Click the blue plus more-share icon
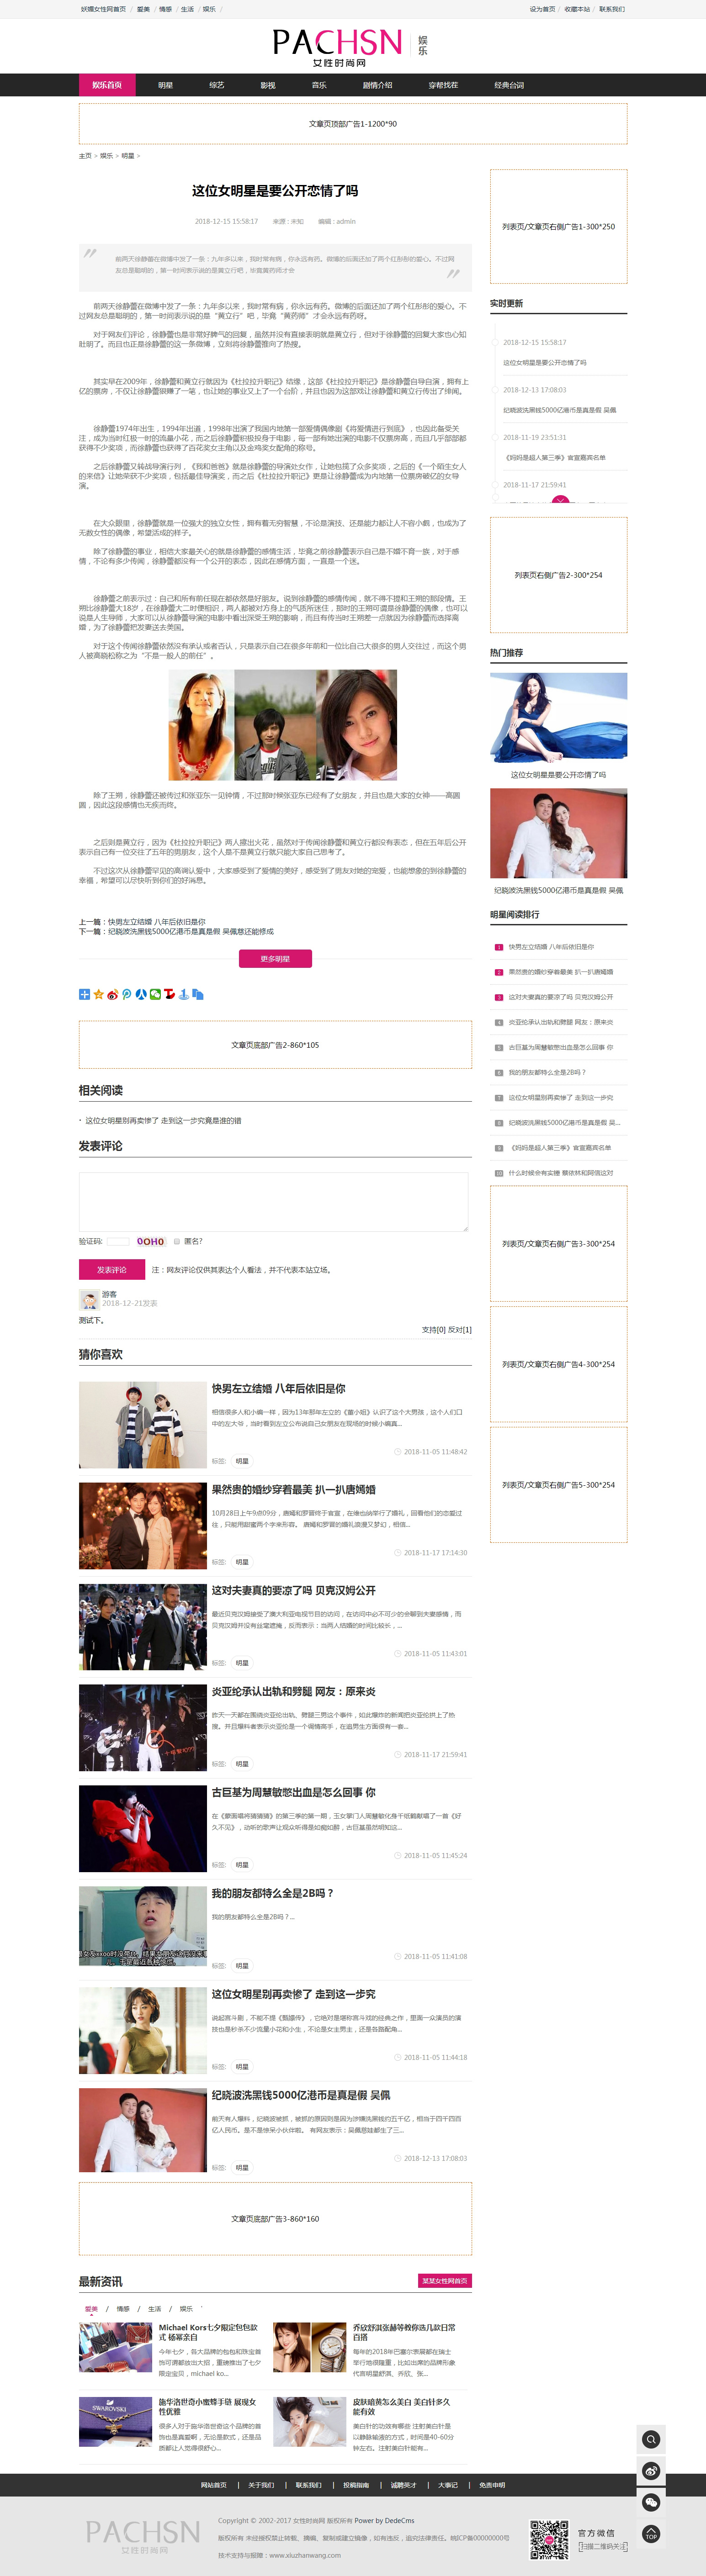 (x=85, y=994)
